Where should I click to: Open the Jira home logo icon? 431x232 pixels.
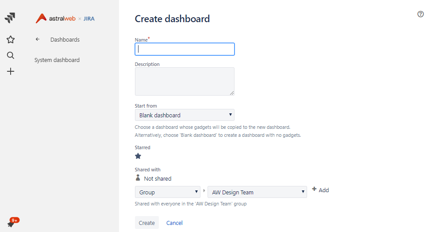coord(10,18)
